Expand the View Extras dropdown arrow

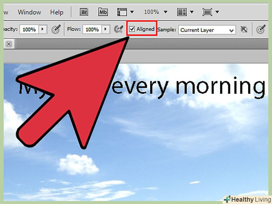coord(132,12)
